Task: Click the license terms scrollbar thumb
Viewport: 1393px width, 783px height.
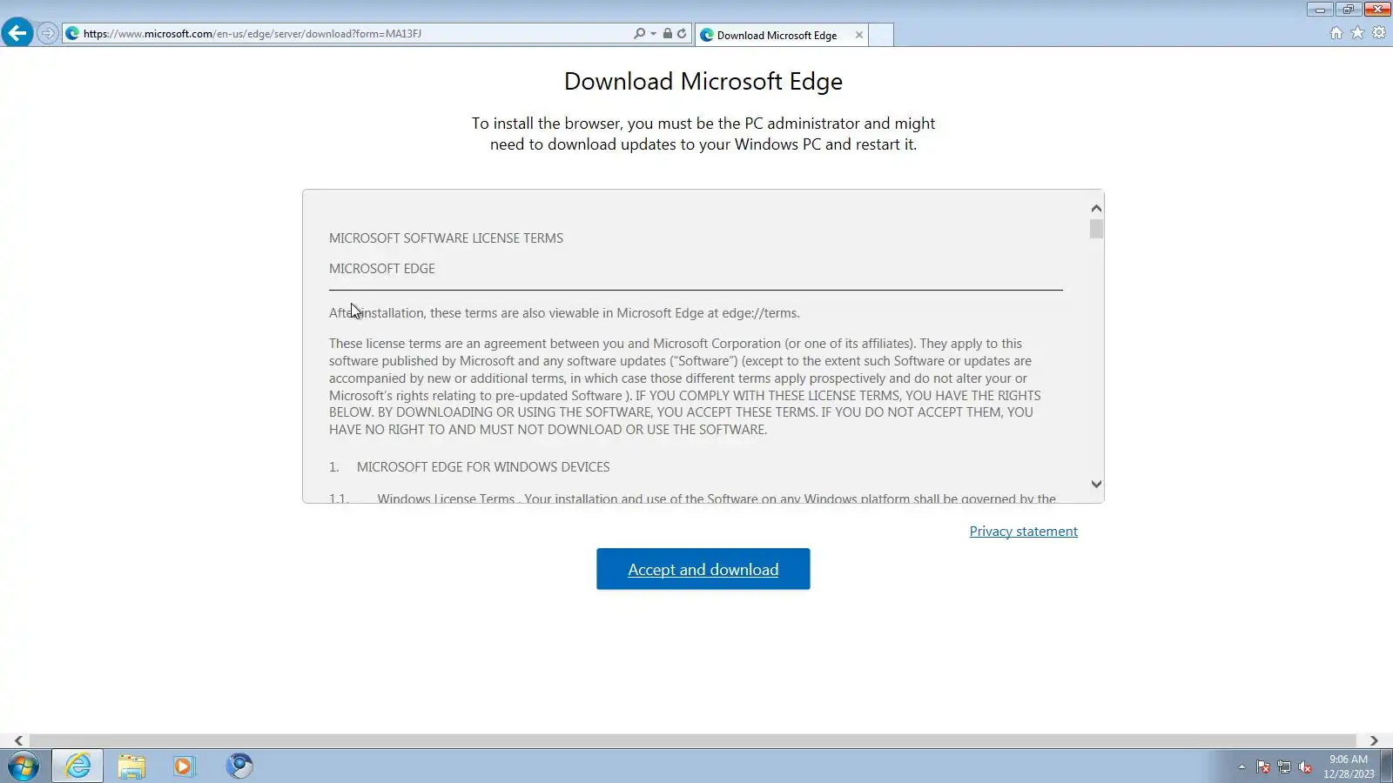Action: click(x=1096, y=229)
